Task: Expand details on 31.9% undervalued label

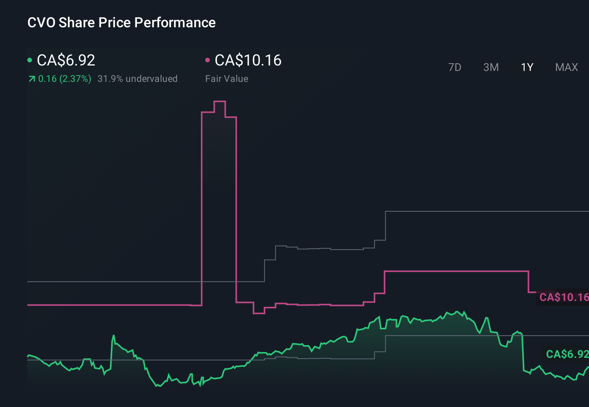Action: [138, 78]
